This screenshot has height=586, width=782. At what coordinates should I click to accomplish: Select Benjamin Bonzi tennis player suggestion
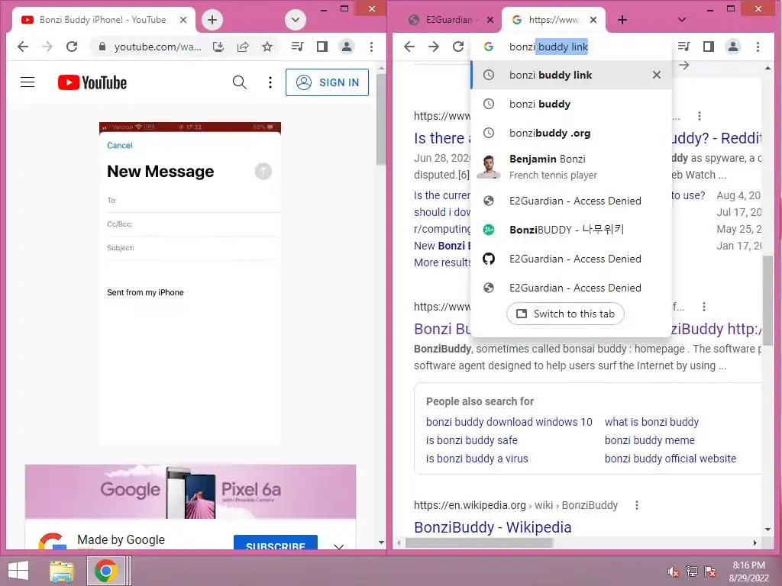[571, 167]
